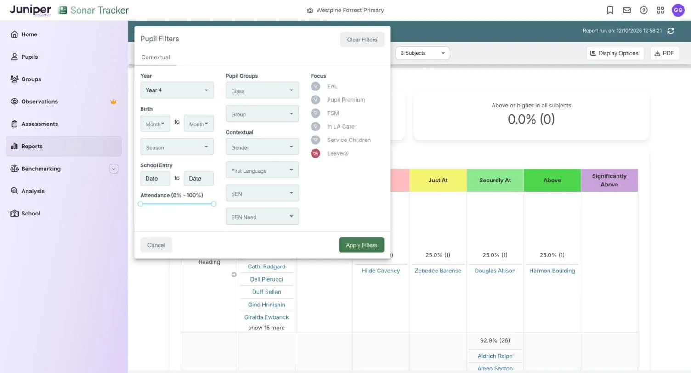
Task: Toggle the In LA Care focus filter
Action: pyautogui.click(x=315, y=126)
